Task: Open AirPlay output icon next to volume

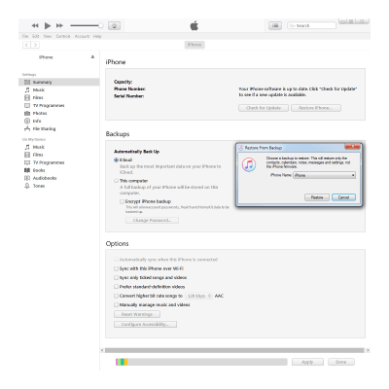Action: [x=114, y=26]
